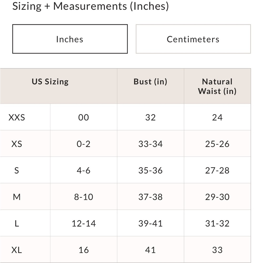This screenshot has height=263, width=263.
Task: Select the S size row label
Action: coord(17,170)
